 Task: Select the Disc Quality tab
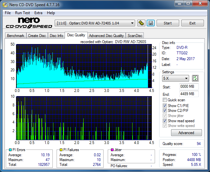(x=76, y=35)
